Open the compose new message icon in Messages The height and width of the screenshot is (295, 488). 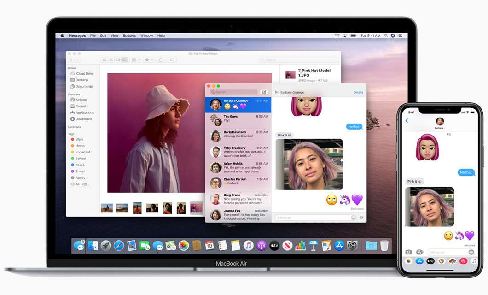coord(263,92)
